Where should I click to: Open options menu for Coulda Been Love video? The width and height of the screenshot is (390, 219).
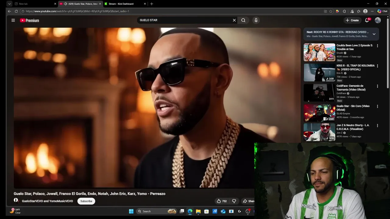378,46
